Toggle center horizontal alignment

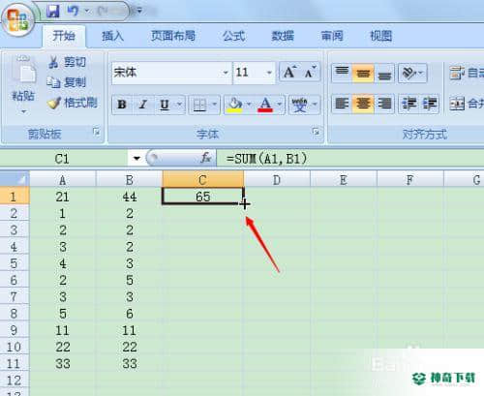(x=363, y=104)
